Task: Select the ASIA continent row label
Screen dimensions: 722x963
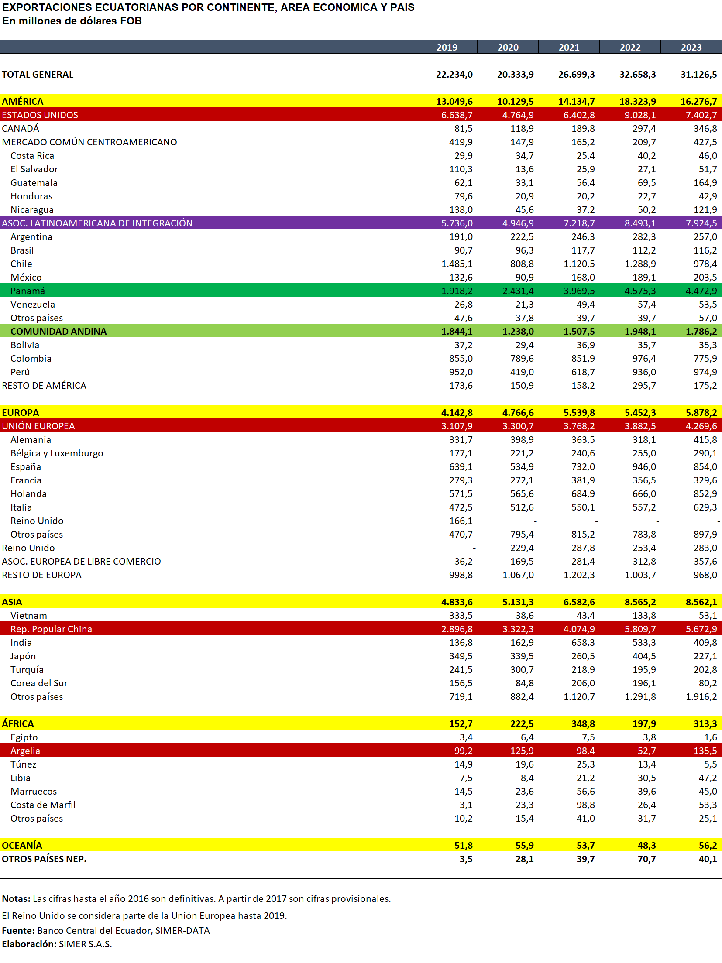Action: pyautogui.click(x=12, y=602)
